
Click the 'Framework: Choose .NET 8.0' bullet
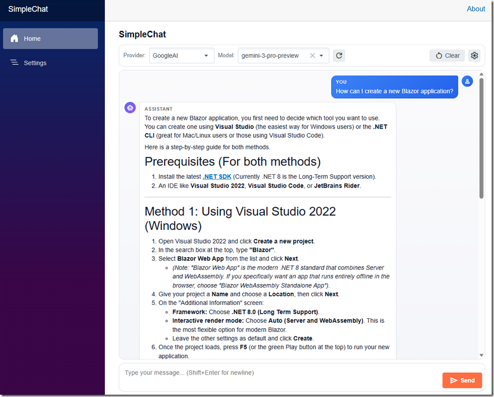click(x=246, y=312)
